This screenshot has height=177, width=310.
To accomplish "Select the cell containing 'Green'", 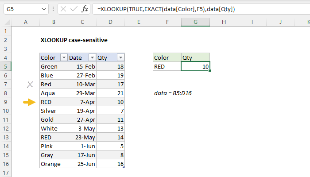I will 54,66.
